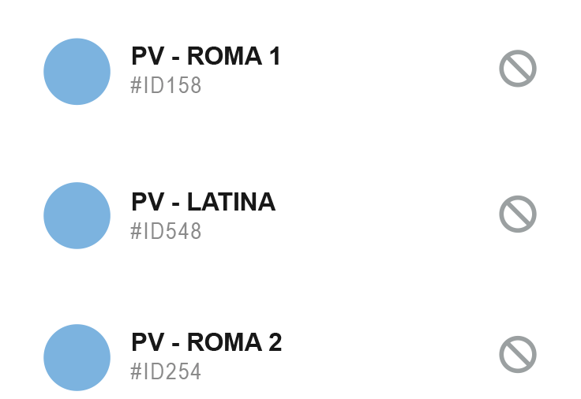581x399 pixels.
Task: Disable the store with ID254 via prohibited icon
Action: [x=518, y=354]
